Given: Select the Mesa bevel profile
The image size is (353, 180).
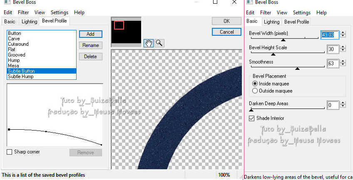Looking at the screenshot, I should (42, 66).
